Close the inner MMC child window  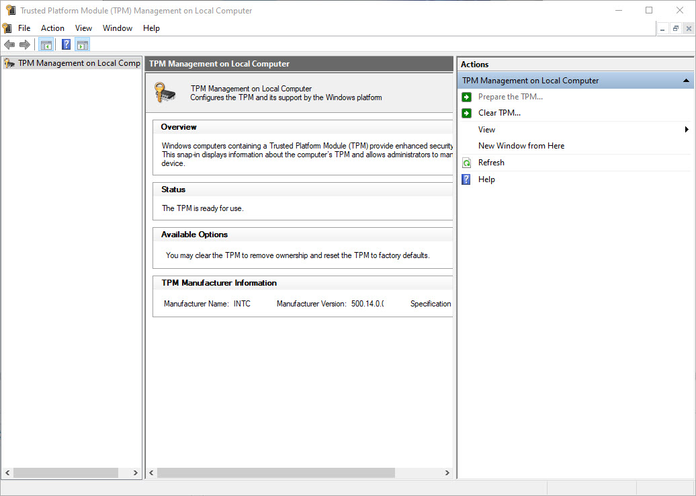(689, 29)
